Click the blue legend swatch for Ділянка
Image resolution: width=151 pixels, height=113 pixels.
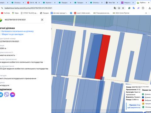143,97
